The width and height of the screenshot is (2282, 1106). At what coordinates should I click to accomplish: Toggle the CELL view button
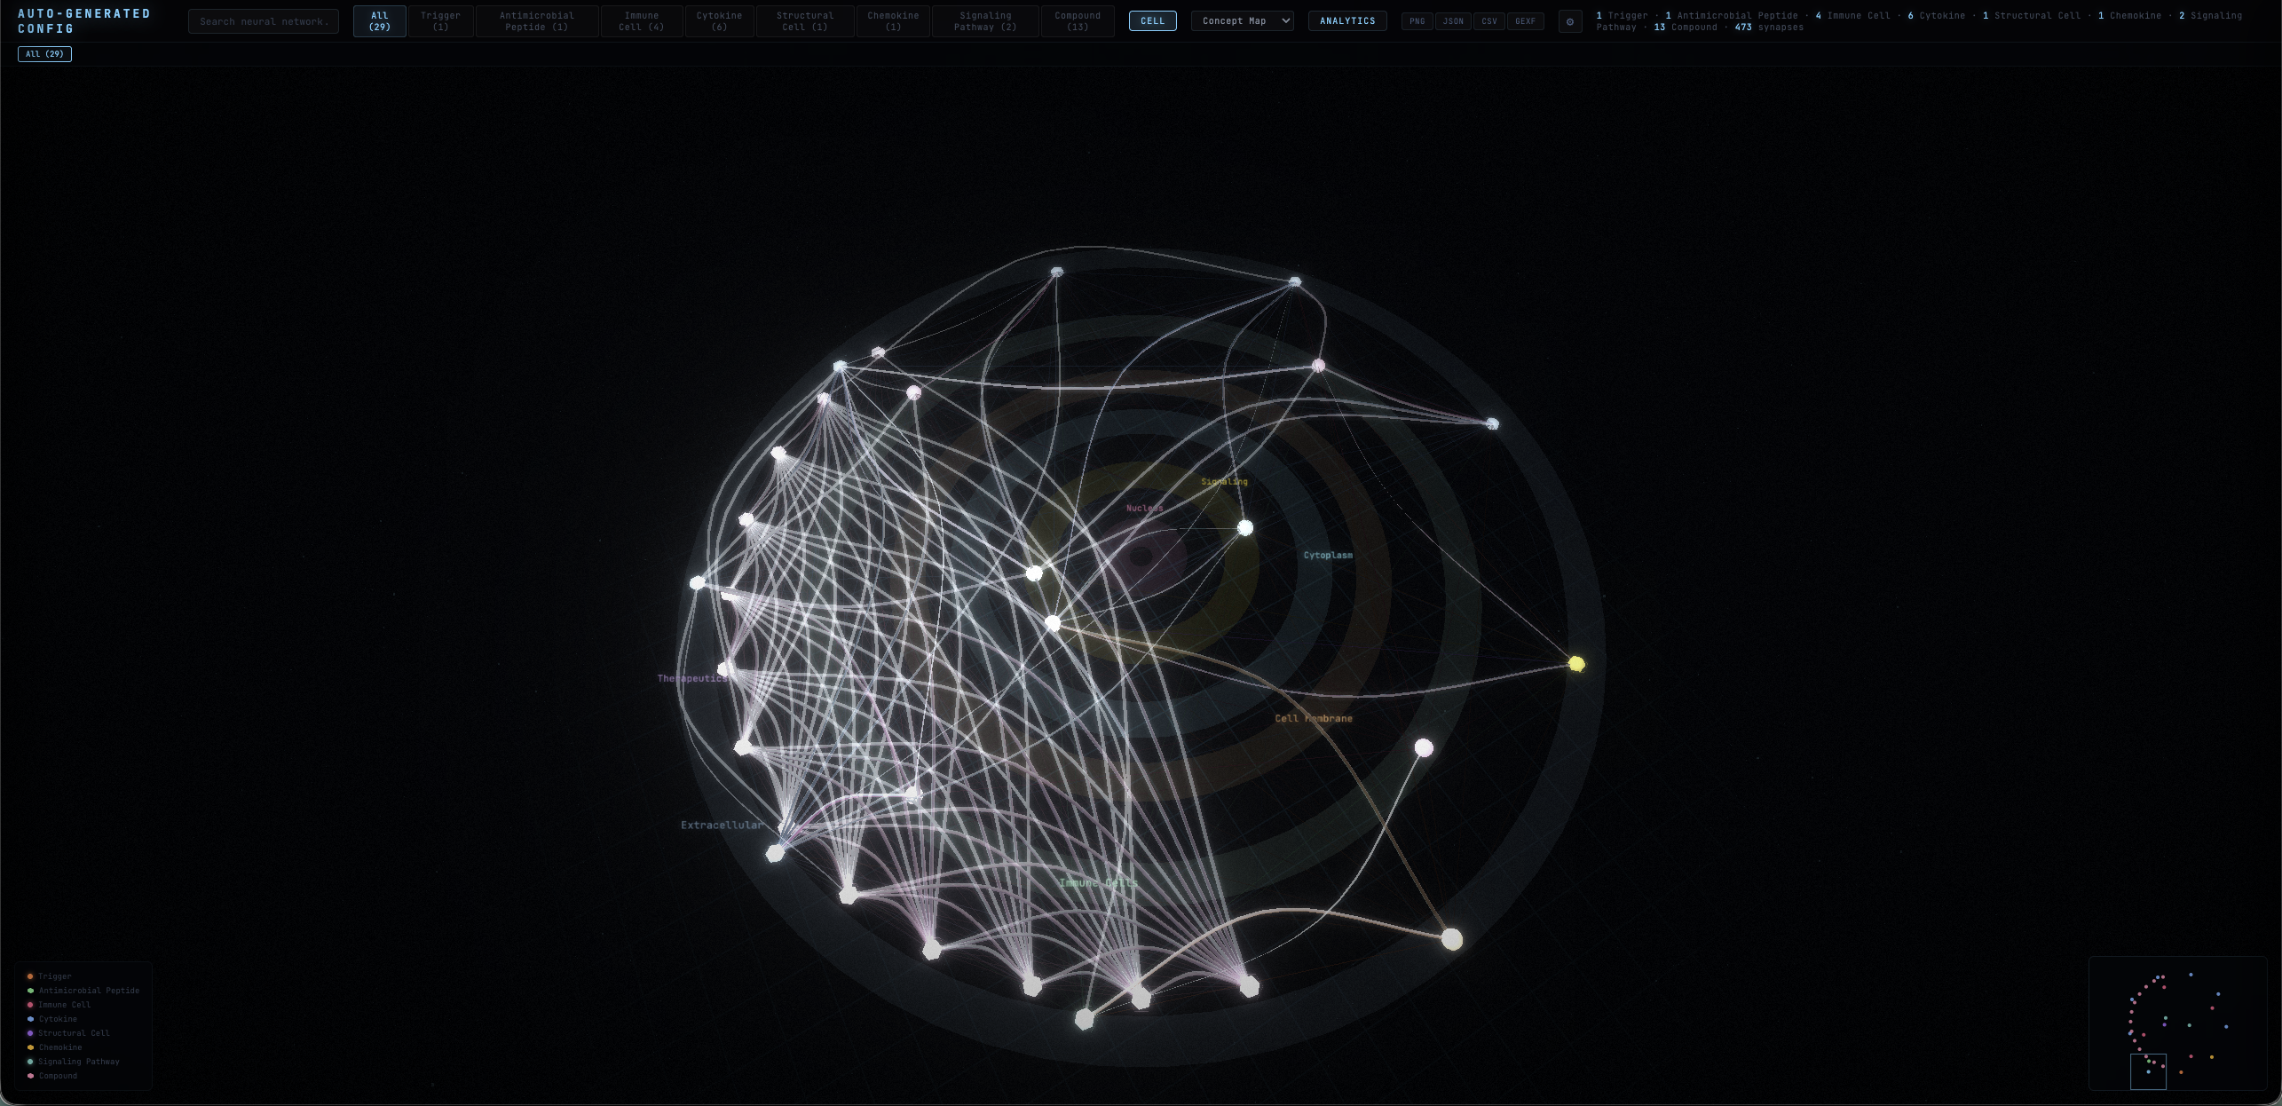(1152, 21)
